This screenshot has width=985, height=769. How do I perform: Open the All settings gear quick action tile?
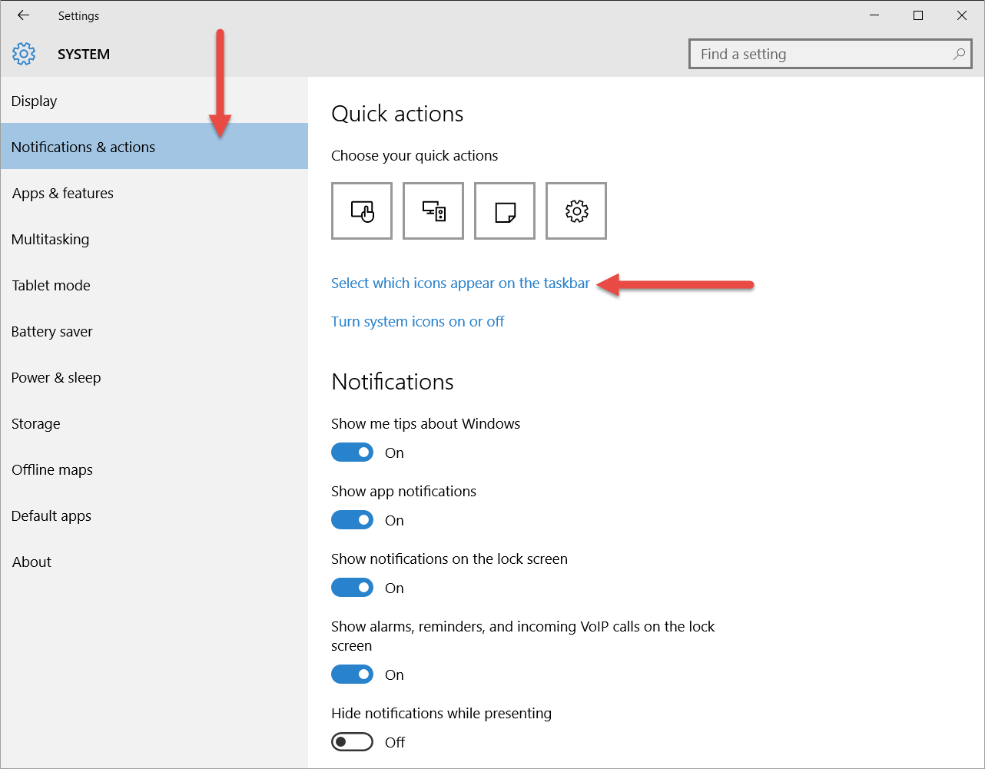click(575, 210)
